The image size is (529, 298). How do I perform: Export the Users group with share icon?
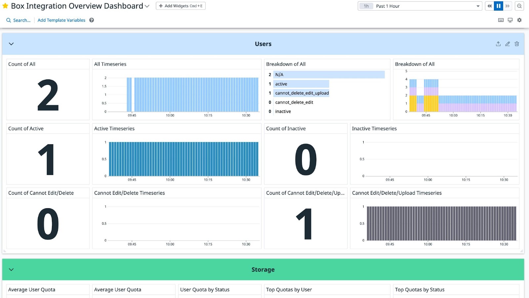coord(498,44)
